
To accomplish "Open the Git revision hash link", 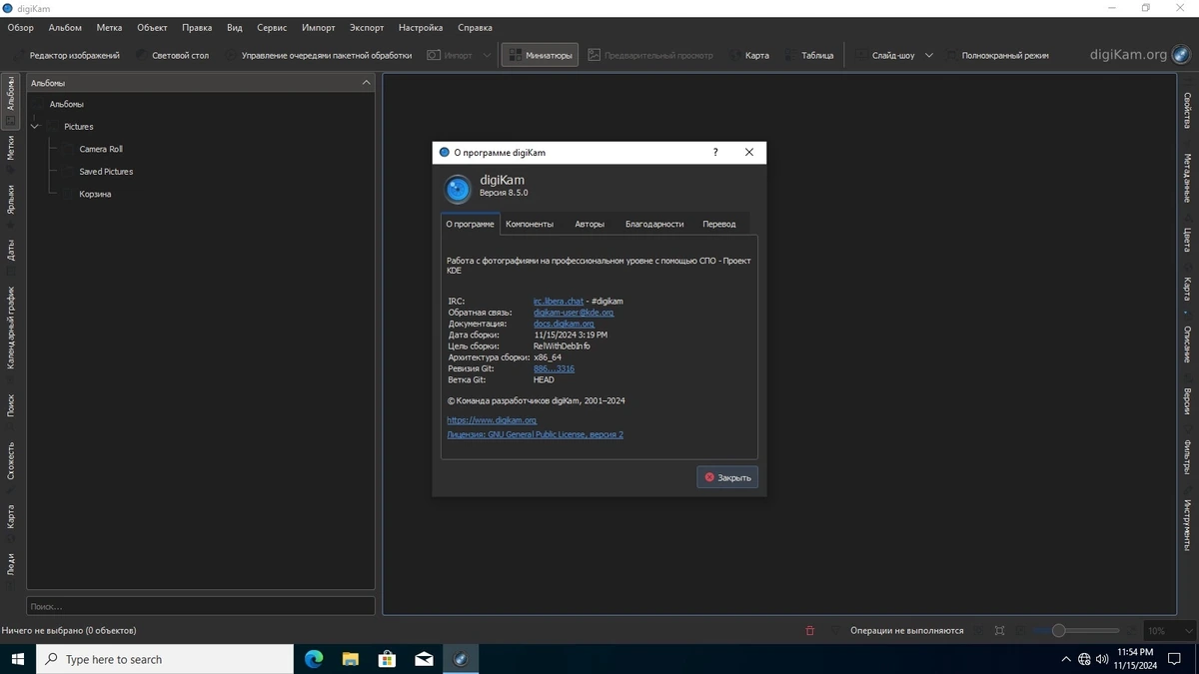I will pyautogui.click(x=554, y=368).
